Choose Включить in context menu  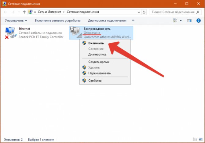(x=96, y=43)
